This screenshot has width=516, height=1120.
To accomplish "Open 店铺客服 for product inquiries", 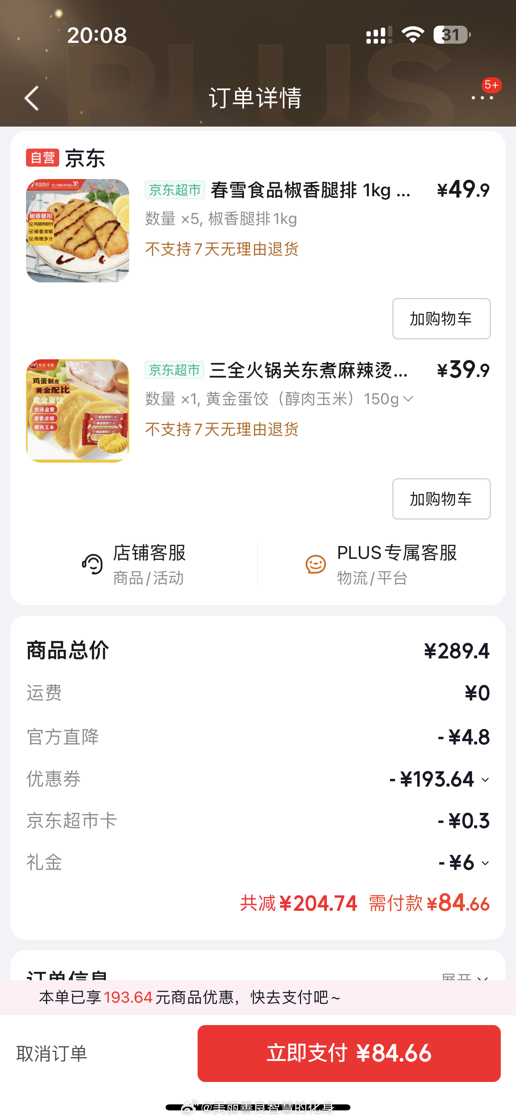I will (148, 564).
